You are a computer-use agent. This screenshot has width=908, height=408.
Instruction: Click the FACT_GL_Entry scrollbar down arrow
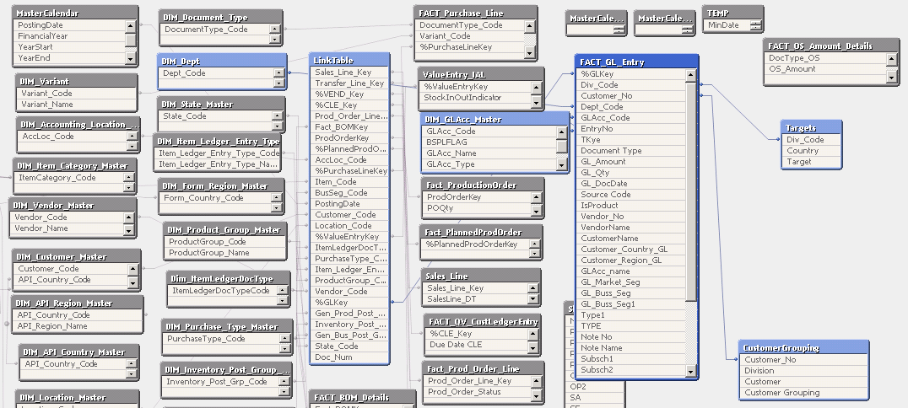click(691, 371)
